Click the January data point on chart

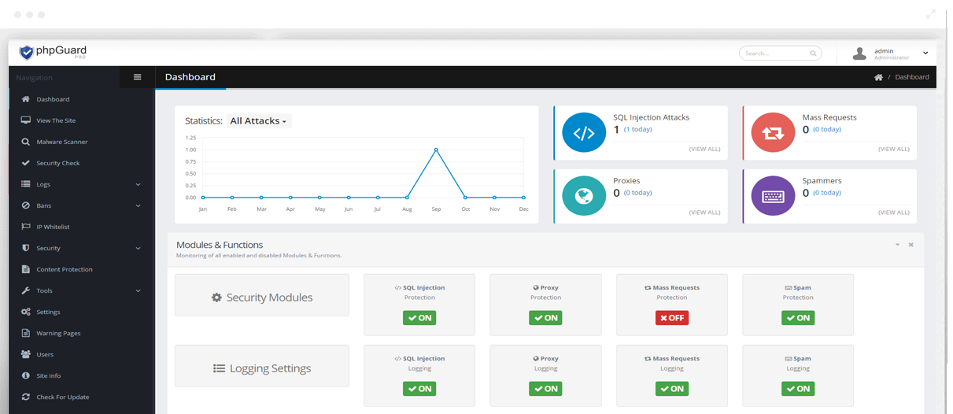point(202,198)
